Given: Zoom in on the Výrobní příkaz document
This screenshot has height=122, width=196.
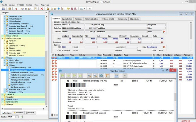Looking at the screenshot, I should click(x=89, y=75).
